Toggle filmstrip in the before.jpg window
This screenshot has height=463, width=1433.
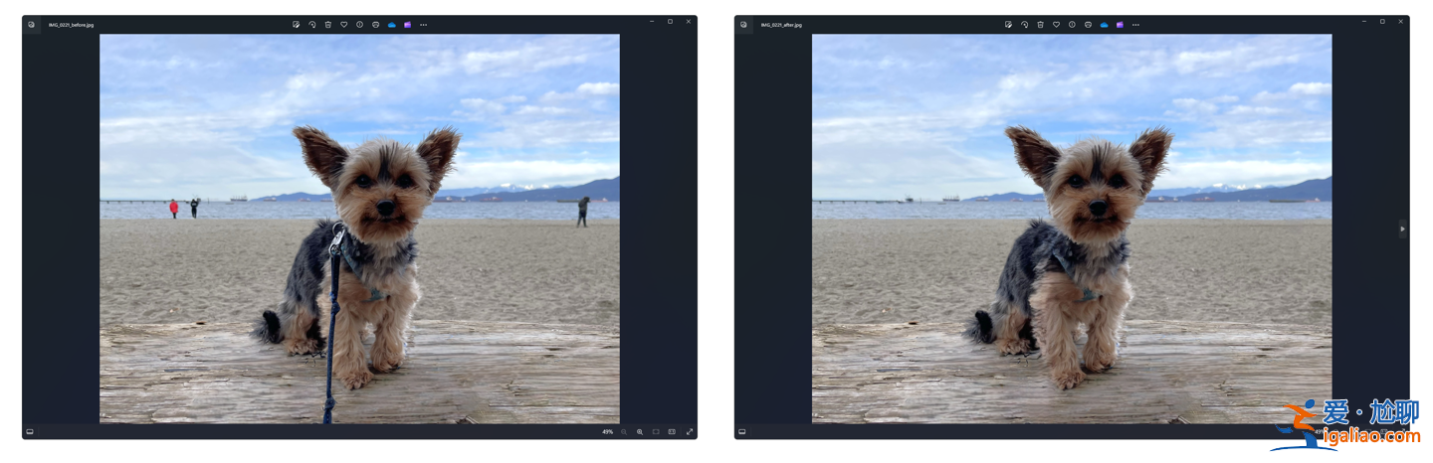point(30,432)
